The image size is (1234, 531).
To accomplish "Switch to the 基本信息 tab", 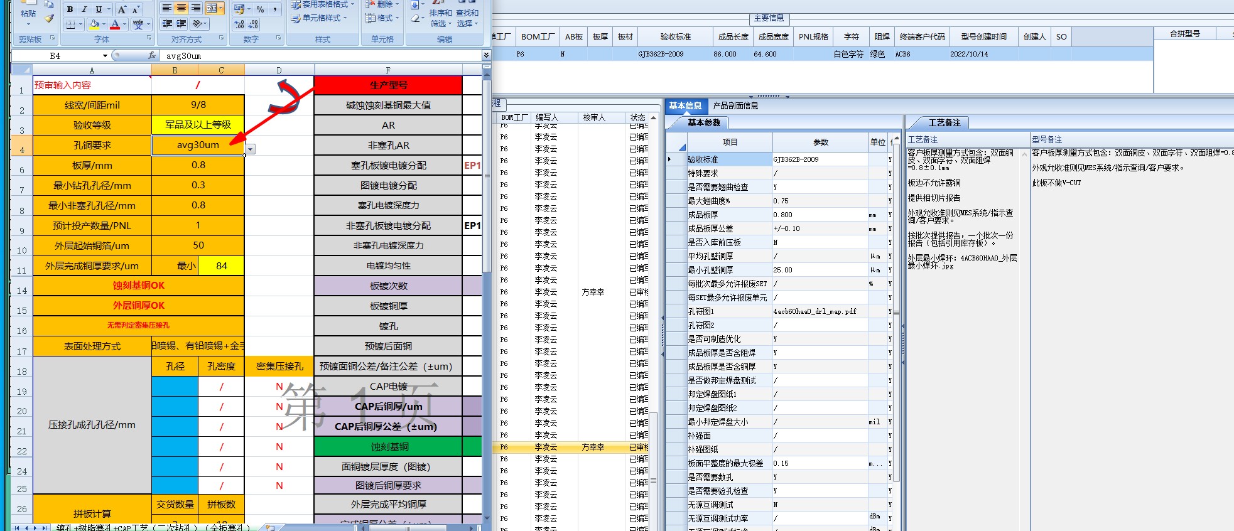I will (685, 105).
